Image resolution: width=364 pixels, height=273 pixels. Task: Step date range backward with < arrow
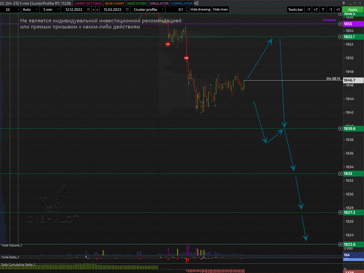pyautogui.click(x=97, y=9)
